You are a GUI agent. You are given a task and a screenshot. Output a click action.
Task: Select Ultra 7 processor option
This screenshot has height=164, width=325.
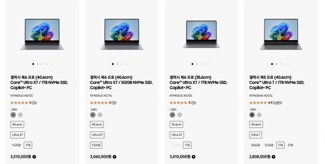click(256, 135)
